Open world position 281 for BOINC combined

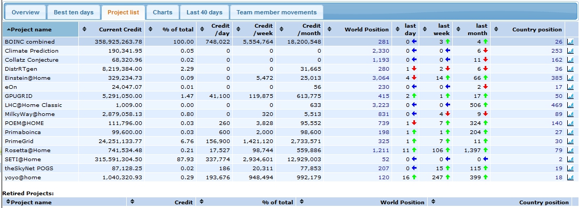click(384, 41)
